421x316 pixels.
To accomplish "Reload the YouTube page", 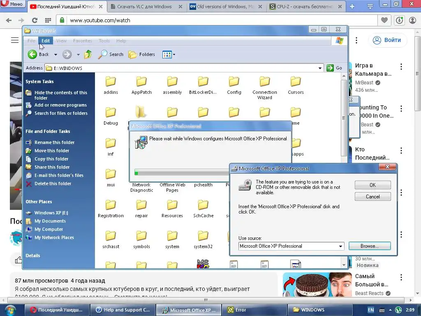I will pyautogui.click(x=35, y=20).
